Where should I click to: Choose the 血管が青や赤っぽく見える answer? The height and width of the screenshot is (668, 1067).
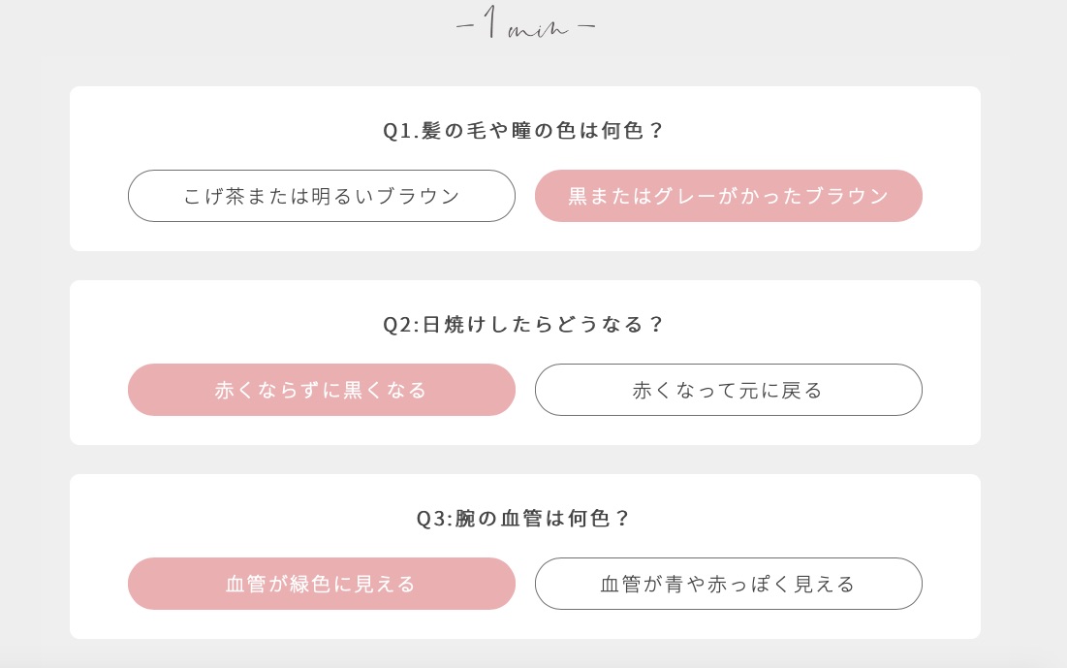[x=728, y=584]
